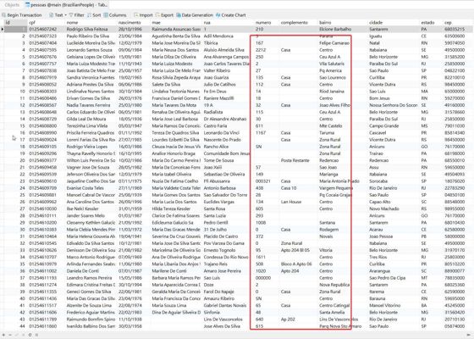Viewport: 474px width, 339px height.
Task: Click the complemento column header
Action: tap(295, 23)
